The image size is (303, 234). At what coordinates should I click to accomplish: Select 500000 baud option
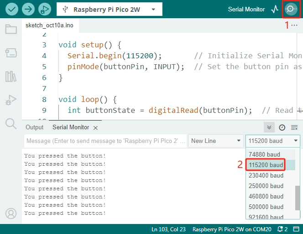[270, 207]
